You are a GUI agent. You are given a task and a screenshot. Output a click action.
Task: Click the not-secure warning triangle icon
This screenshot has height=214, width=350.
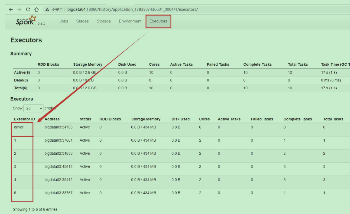[x=47, y=9]
